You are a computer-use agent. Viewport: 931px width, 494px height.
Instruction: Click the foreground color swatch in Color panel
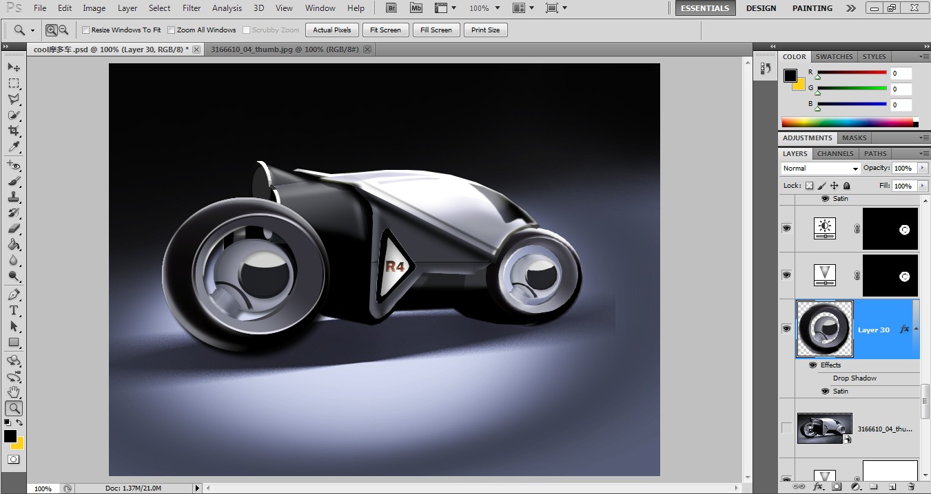point(790,76)
